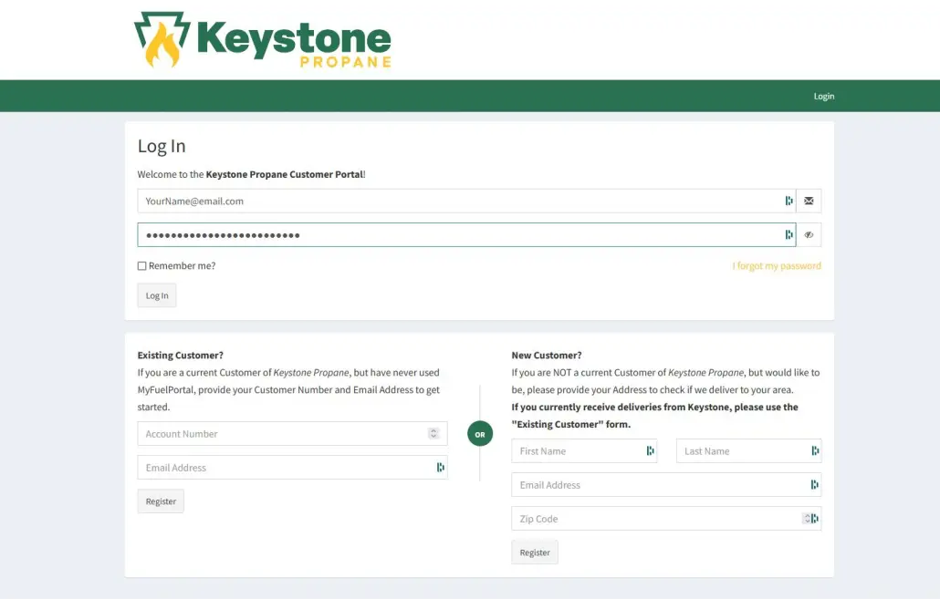Click the Zip Code stepper arrows

click(x=805, y=518)
